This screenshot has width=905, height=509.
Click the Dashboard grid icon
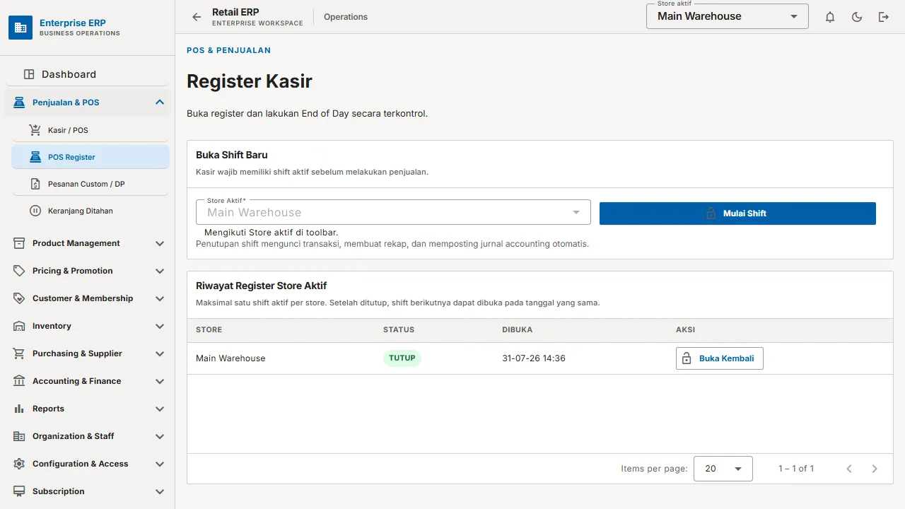coord(29,74)
